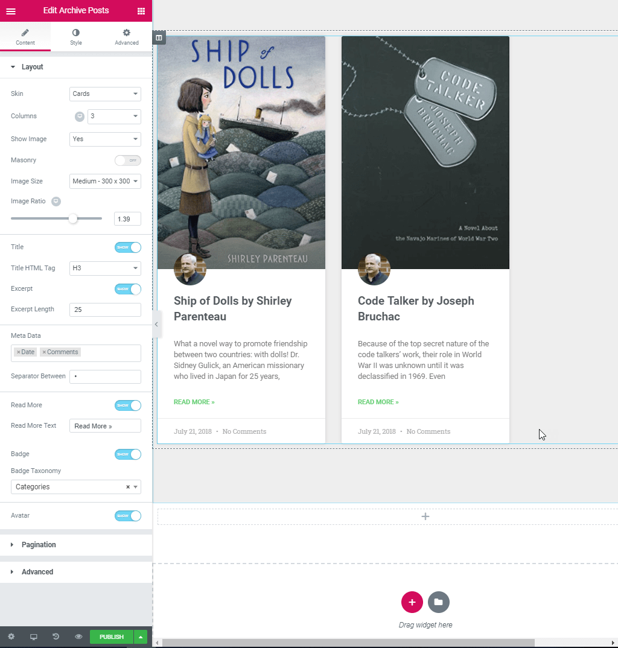Image resolution: width=618 pixels, height=648 pixels.
Task: Click the column handle icon above cards
Action: click(x=159, y=37)
